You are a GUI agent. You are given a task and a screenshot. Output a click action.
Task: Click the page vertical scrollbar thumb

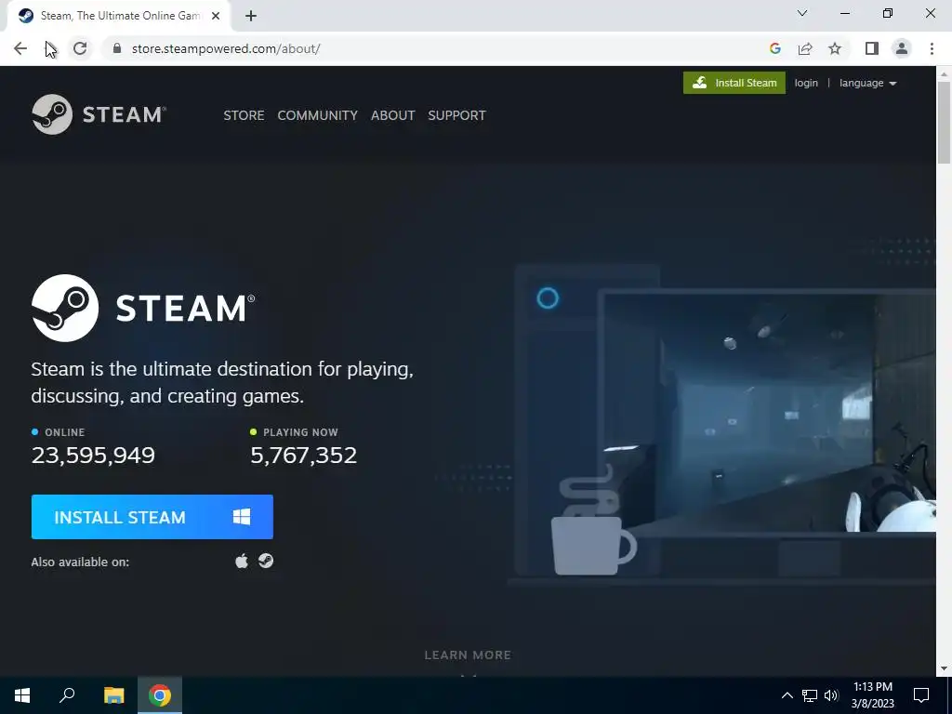[944, 122]
